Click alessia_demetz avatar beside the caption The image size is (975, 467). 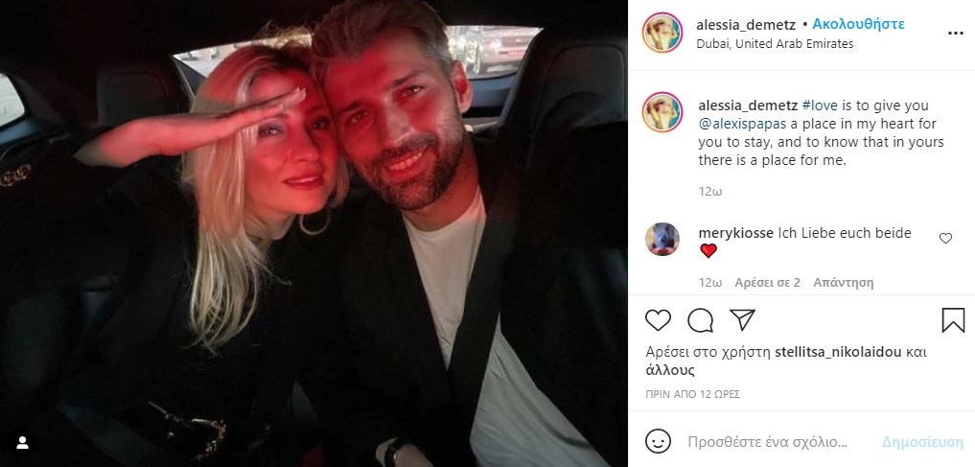[x=662, y=112]
